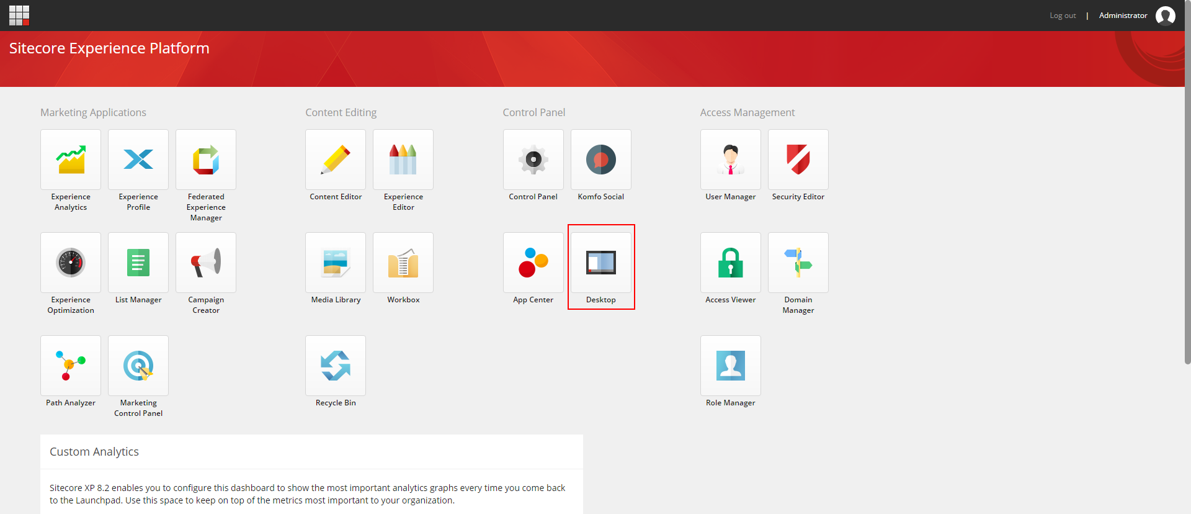The image size is (1191, 514).
Task: Open Campaign Creator megaphone icon
Action: pos(206,263)
